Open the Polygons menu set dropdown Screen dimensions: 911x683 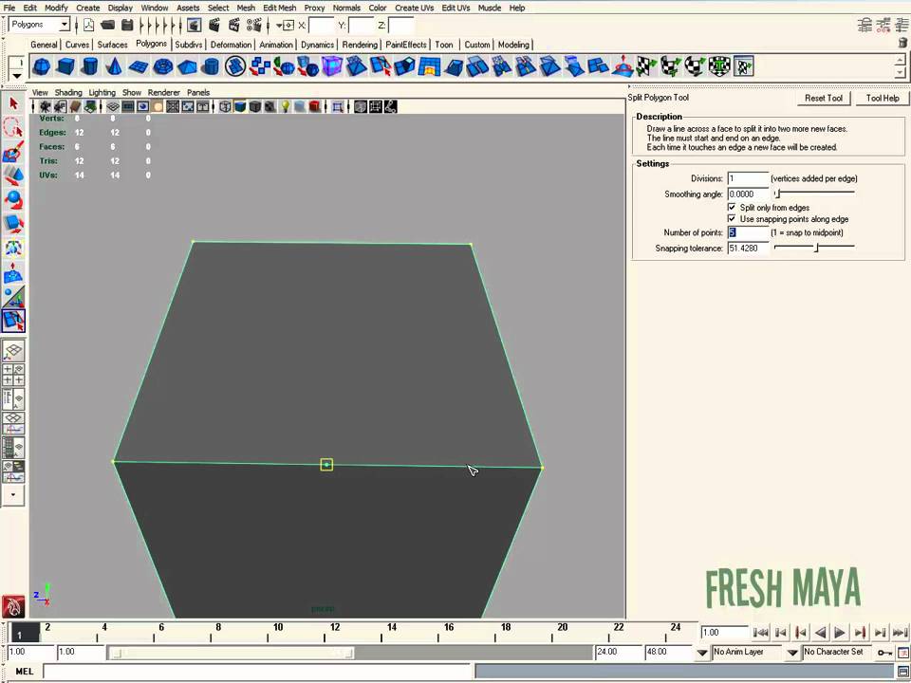[x=65, y=25]
